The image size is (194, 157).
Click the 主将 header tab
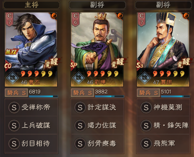(x=31, y=5)
